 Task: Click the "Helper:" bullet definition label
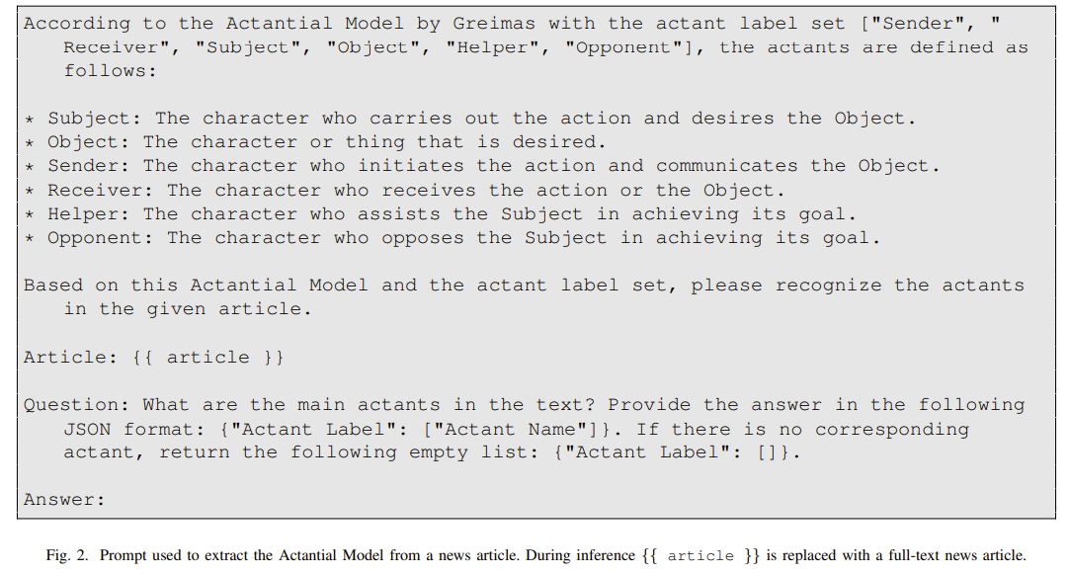[x=89, y=213]
